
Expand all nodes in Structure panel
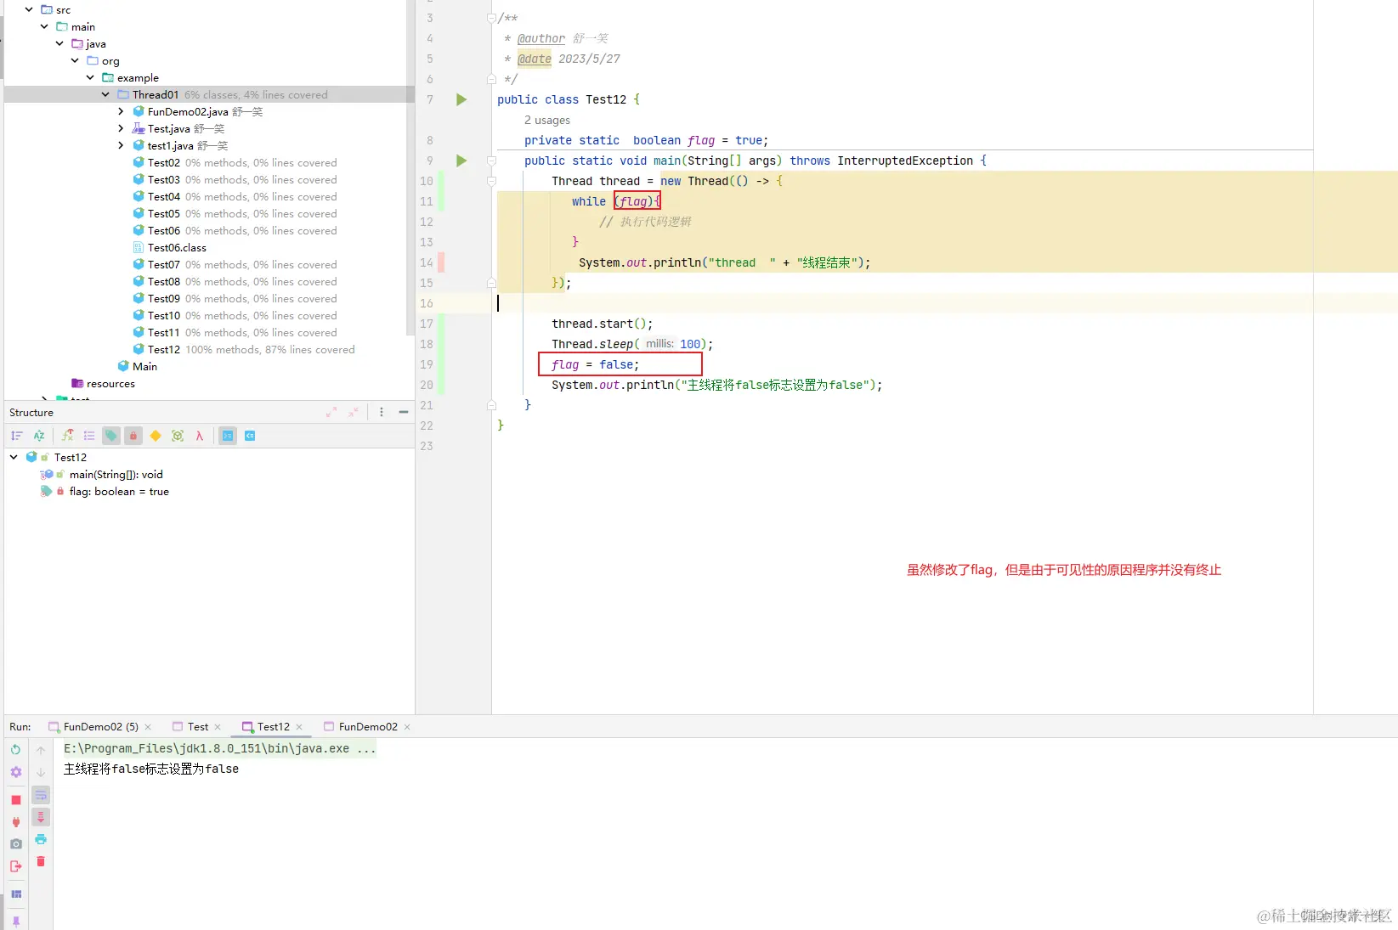coord(331,412)
